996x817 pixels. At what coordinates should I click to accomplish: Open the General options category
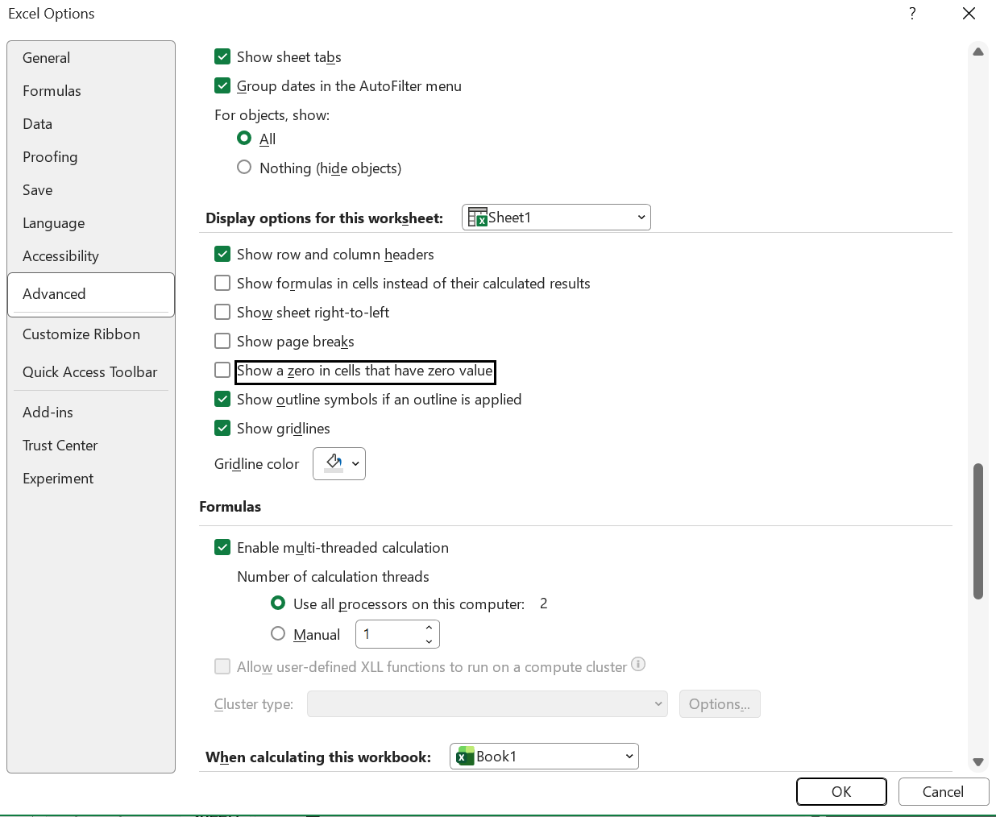[91, 58]
